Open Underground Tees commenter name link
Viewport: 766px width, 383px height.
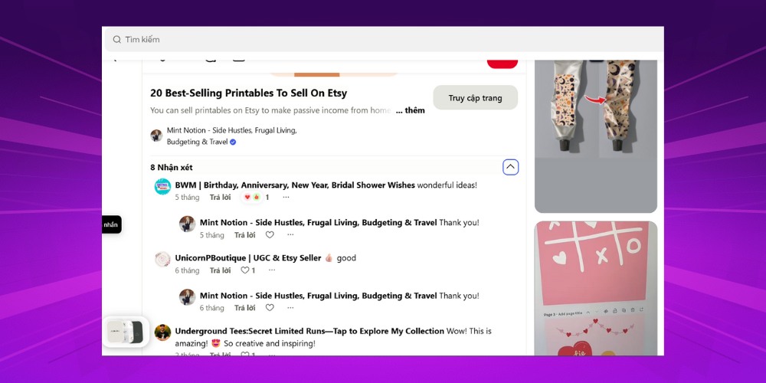(x=309, y=331)
